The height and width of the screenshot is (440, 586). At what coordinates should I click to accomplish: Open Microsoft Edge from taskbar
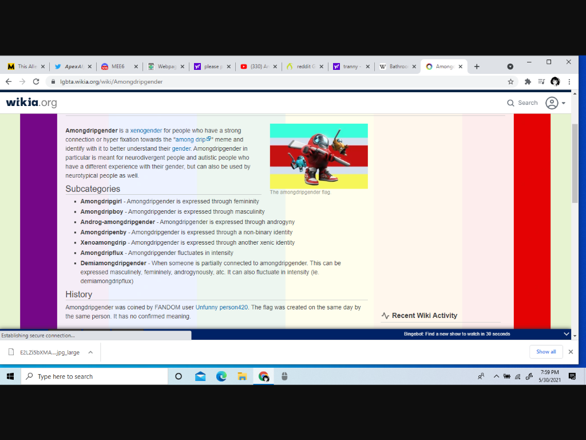coord(221,376)
